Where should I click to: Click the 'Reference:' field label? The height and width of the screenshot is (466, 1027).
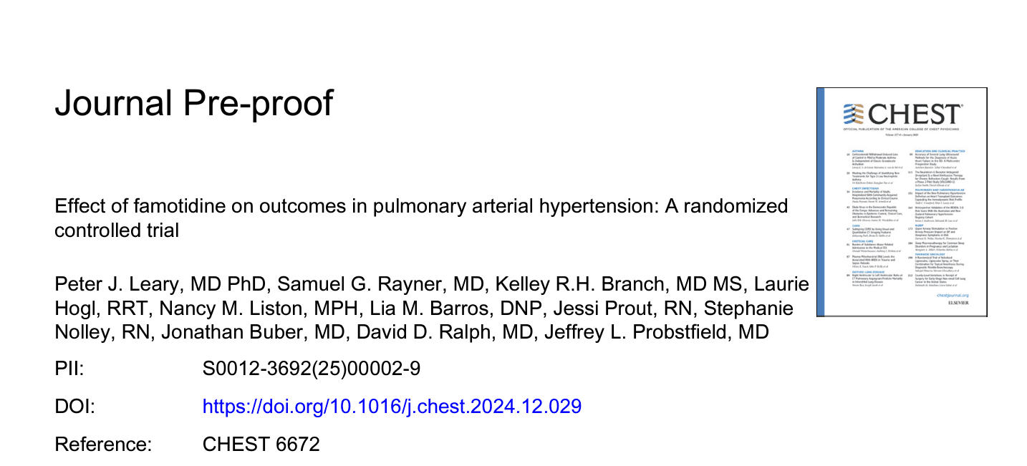[x=104, y=444]
